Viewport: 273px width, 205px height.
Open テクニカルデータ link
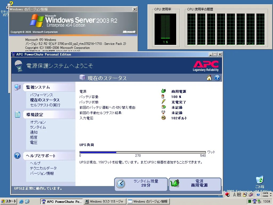point(43,168)
